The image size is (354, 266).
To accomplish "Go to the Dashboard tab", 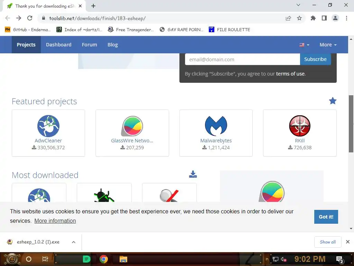I will (59, 45).
